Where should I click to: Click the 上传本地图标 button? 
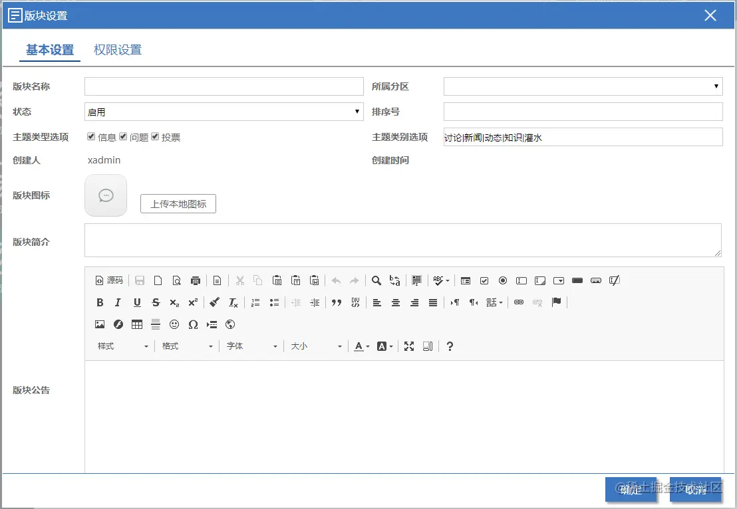pos(178,204)
